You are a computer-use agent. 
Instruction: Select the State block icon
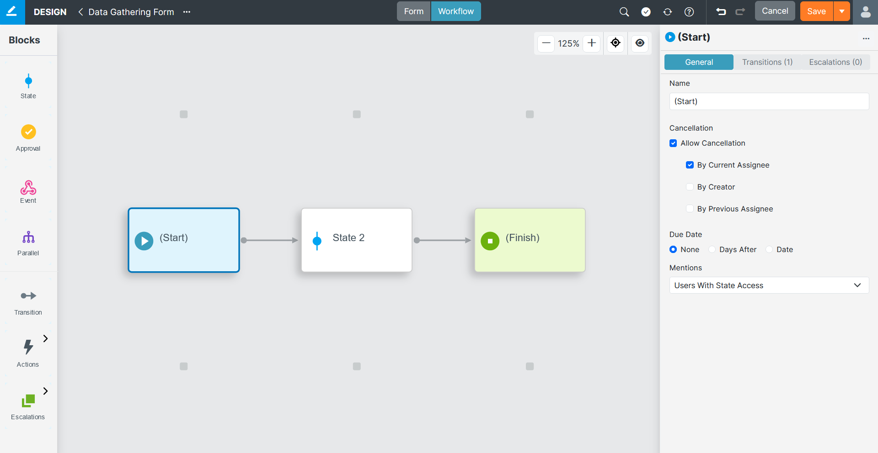(28, 81)
